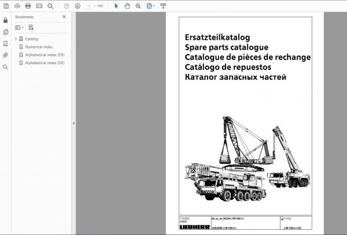
Task: Click the LIEBHERR logo in footer
Action: point(194,227)
